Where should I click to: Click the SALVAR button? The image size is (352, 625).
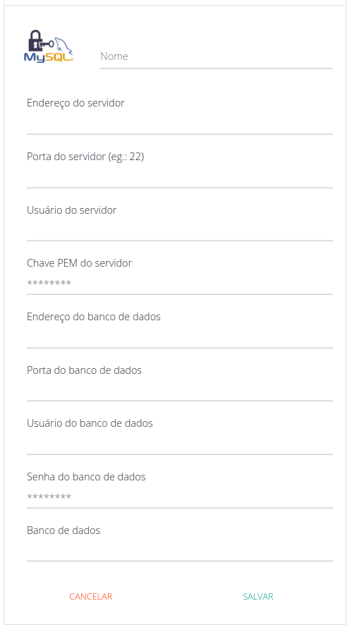pos(258,596)
